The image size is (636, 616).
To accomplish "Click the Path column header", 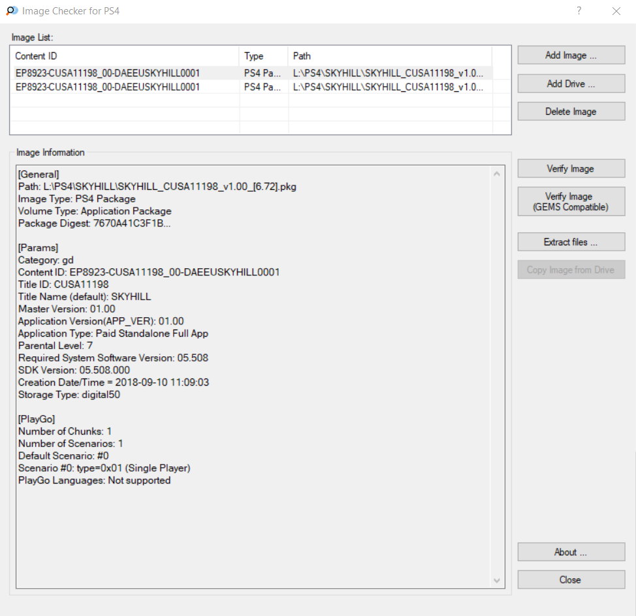I will point(390,56).
